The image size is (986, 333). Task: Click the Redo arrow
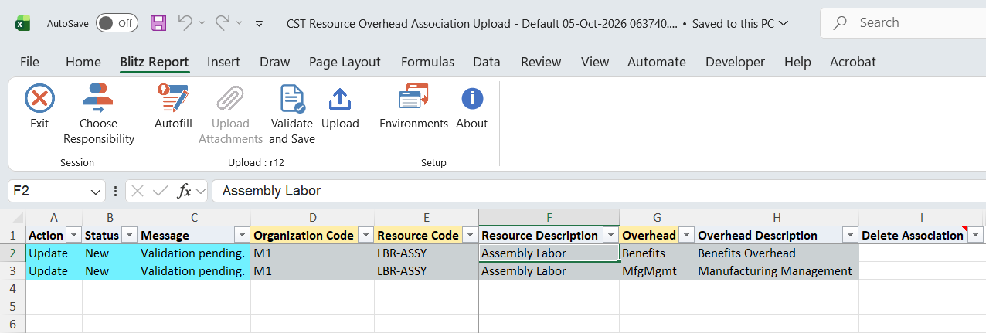click(223, 23)
